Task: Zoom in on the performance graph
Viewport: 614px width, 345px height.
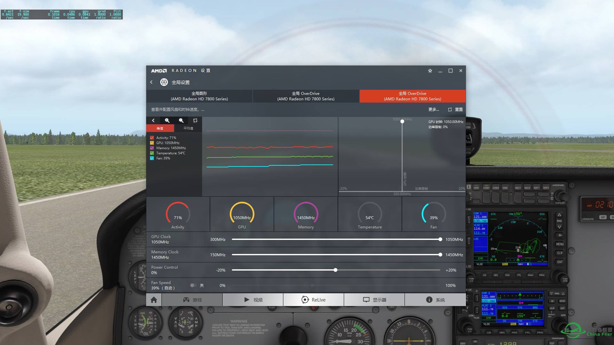Action: (x=167, y=120)
